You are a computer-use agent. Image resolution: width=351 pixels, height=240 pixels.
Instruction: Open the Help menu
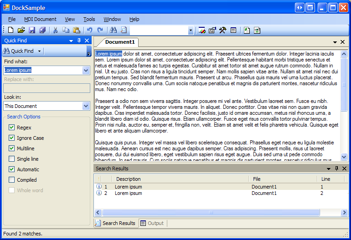[134, 19]
